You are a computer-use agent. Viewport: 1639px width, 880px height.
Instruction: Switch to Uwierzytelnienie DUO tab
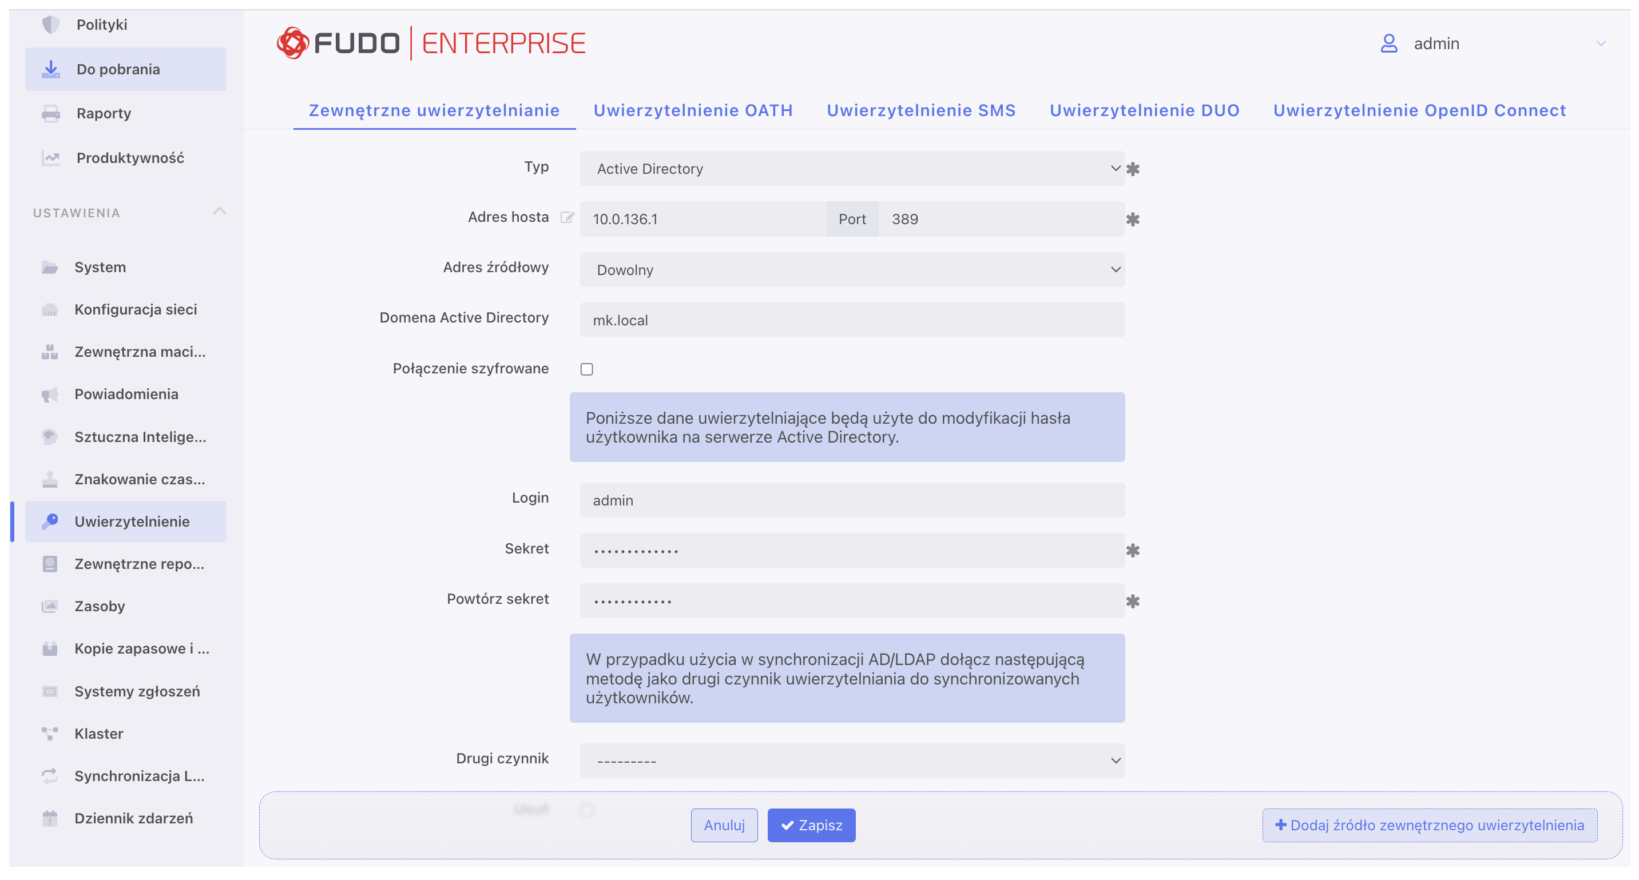tap(1145, 110)
